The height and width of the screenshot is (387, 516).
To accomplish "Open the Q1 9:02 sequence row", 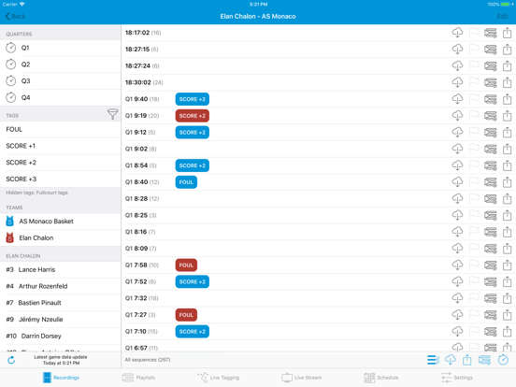I will (x=319, y=149).
